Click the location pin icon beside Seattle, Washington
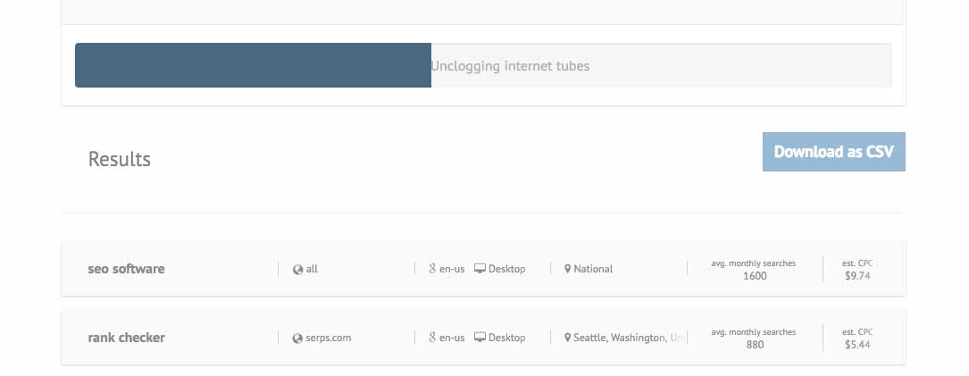The height and width of the screenshot is (376, 969). (x=567, y=338)
